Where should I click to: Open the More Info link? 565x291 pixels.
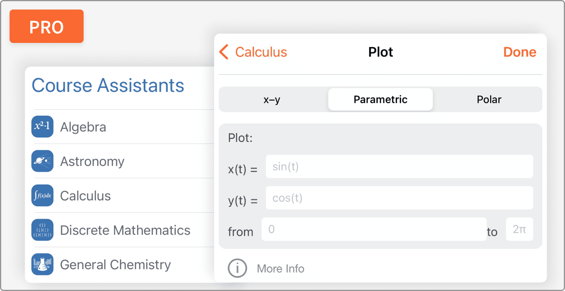click(x=280, y=269)
